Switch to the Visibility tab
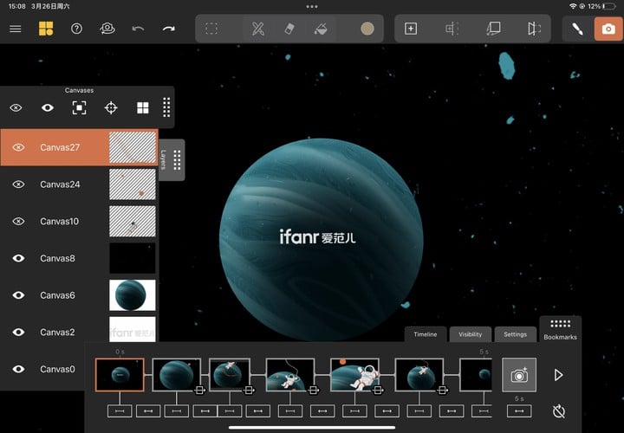The width and height of the screenshot is (624, 433). (x=470, y=334)
